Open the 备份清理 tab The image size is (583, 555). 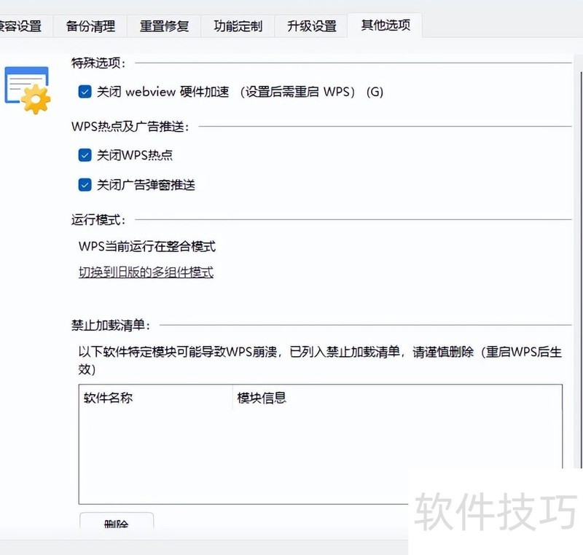[x=90, y=26]
